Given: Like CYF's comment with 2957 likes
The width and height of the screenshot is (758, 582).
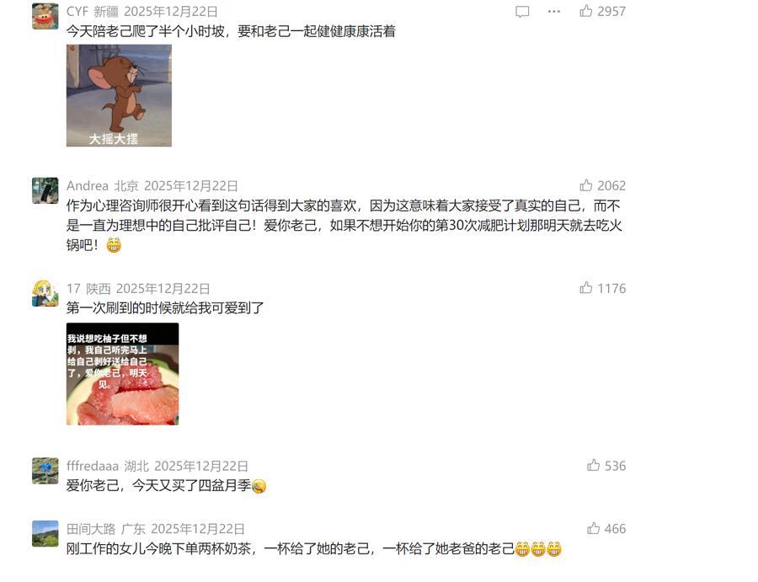Looking at the screenshot, I should [586, 11].
